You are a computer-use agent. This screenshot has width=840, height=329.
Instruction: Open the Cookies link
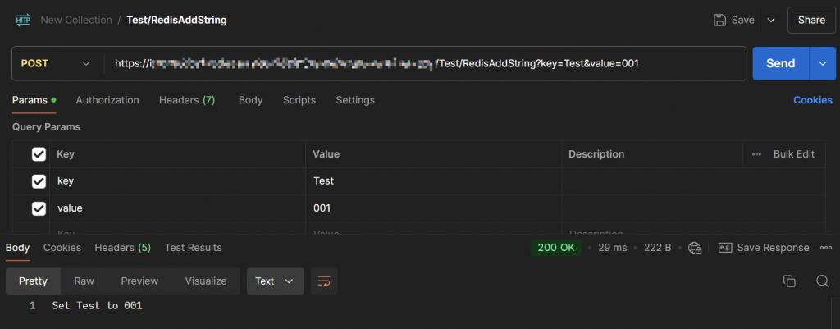[812, 100]
